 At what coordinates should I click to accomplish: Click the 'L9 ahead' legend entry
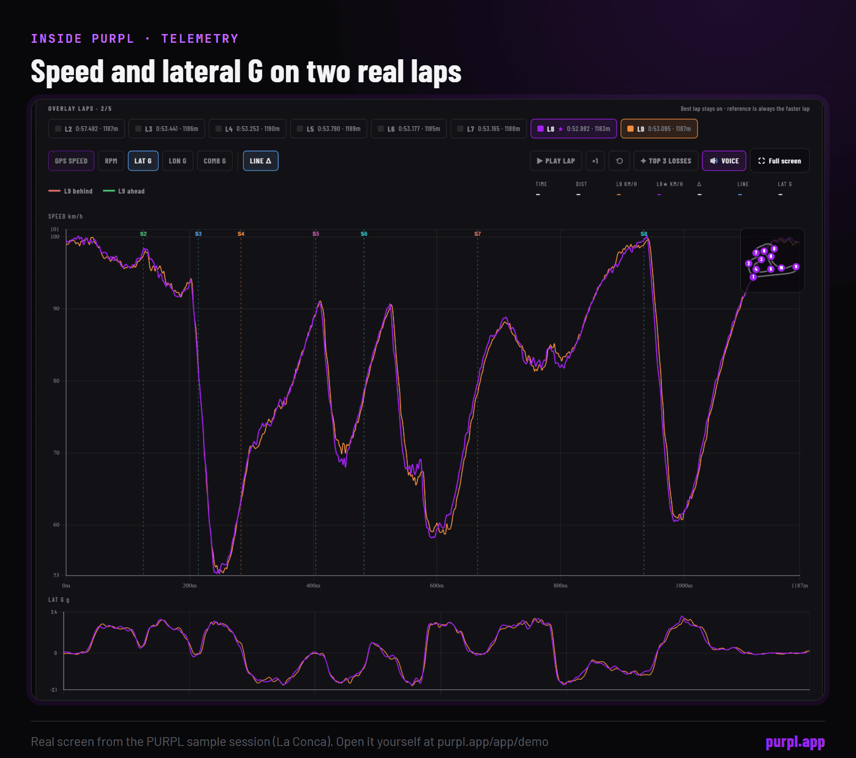124,191
